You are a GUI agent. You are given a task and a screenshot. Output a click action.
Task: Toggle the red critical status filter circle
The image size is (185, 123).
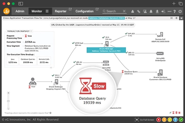tap(159, 120)
